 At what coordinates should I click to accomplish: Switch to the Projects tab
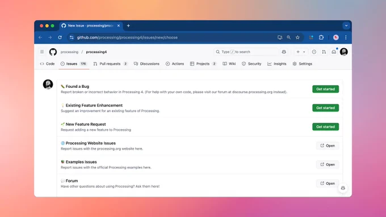click(x=203, y=63)
